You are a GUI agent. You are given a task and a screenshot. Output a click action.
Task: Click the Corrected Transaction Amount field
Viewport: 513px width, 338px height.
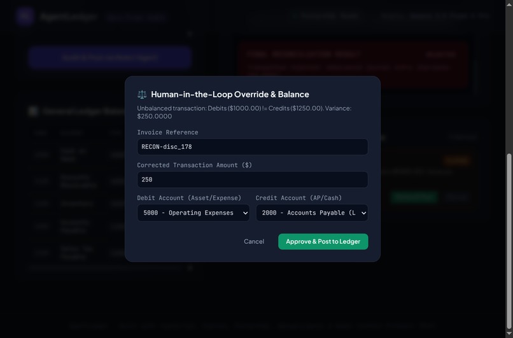coord(252,180)
